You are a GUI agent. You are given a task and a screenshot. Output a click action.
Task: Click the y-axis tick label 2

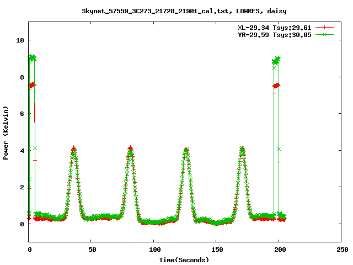tap(22, 187)
